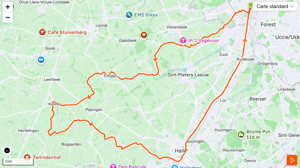Viewport: 300px width, 168px height.
Task: Click the Café Stuivenberg text label
Action: pos(67,32)
